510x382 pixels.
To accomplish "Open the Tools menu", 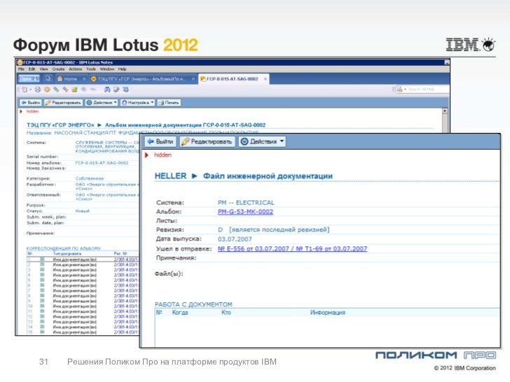I will tap(91, 69).
